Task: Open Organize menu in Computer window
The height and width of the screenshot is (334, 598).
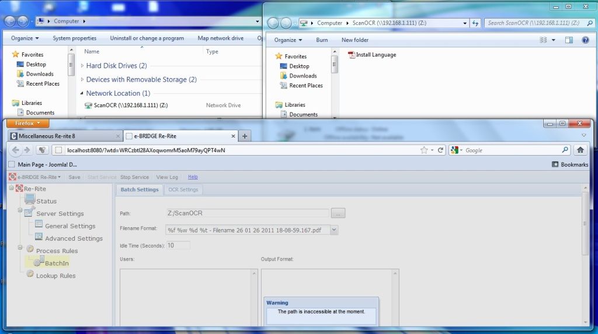Action: click(x=25, y=38)
